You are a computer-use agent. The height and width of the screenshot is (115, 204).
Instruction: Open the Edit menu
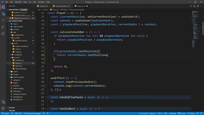tap(11, 2)
